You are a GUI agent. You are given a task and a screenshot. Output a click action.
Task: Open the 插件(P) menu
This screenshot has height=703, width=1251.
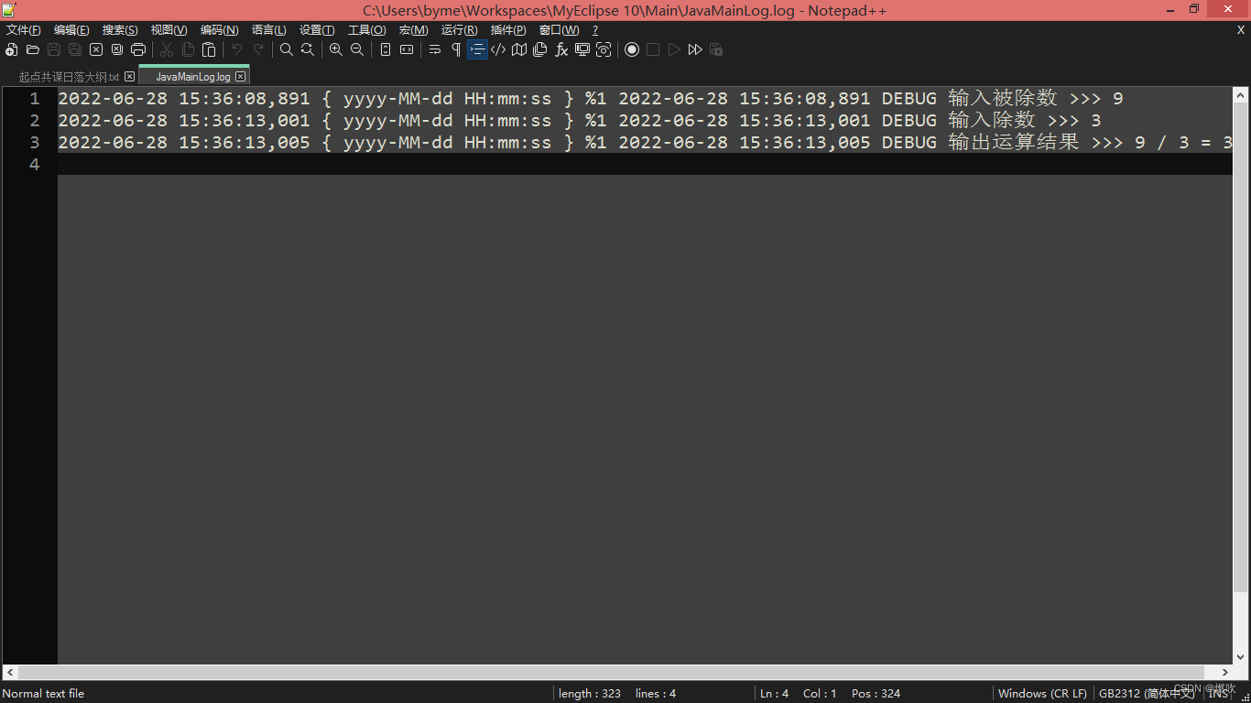pos(508,30)
